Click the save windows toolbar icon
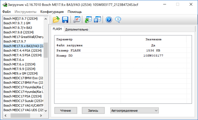Viewport: 198px width, 120px height. pos(97,20)
